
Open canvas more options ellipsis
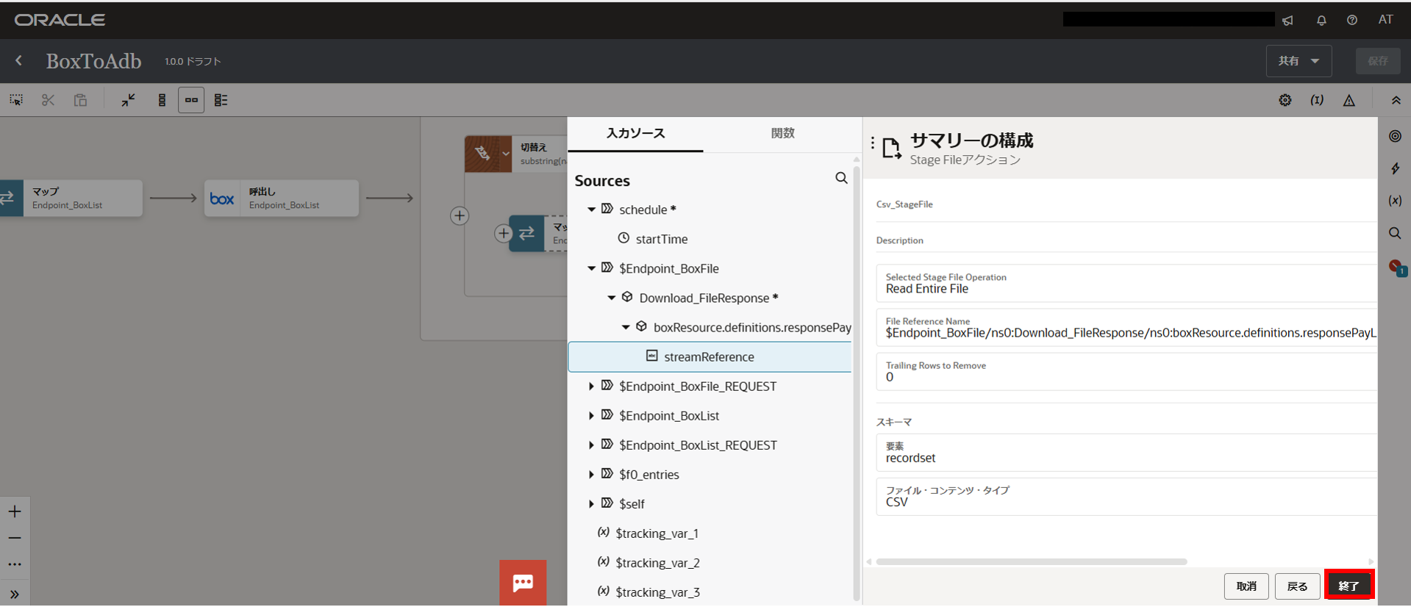pos(15,564)
